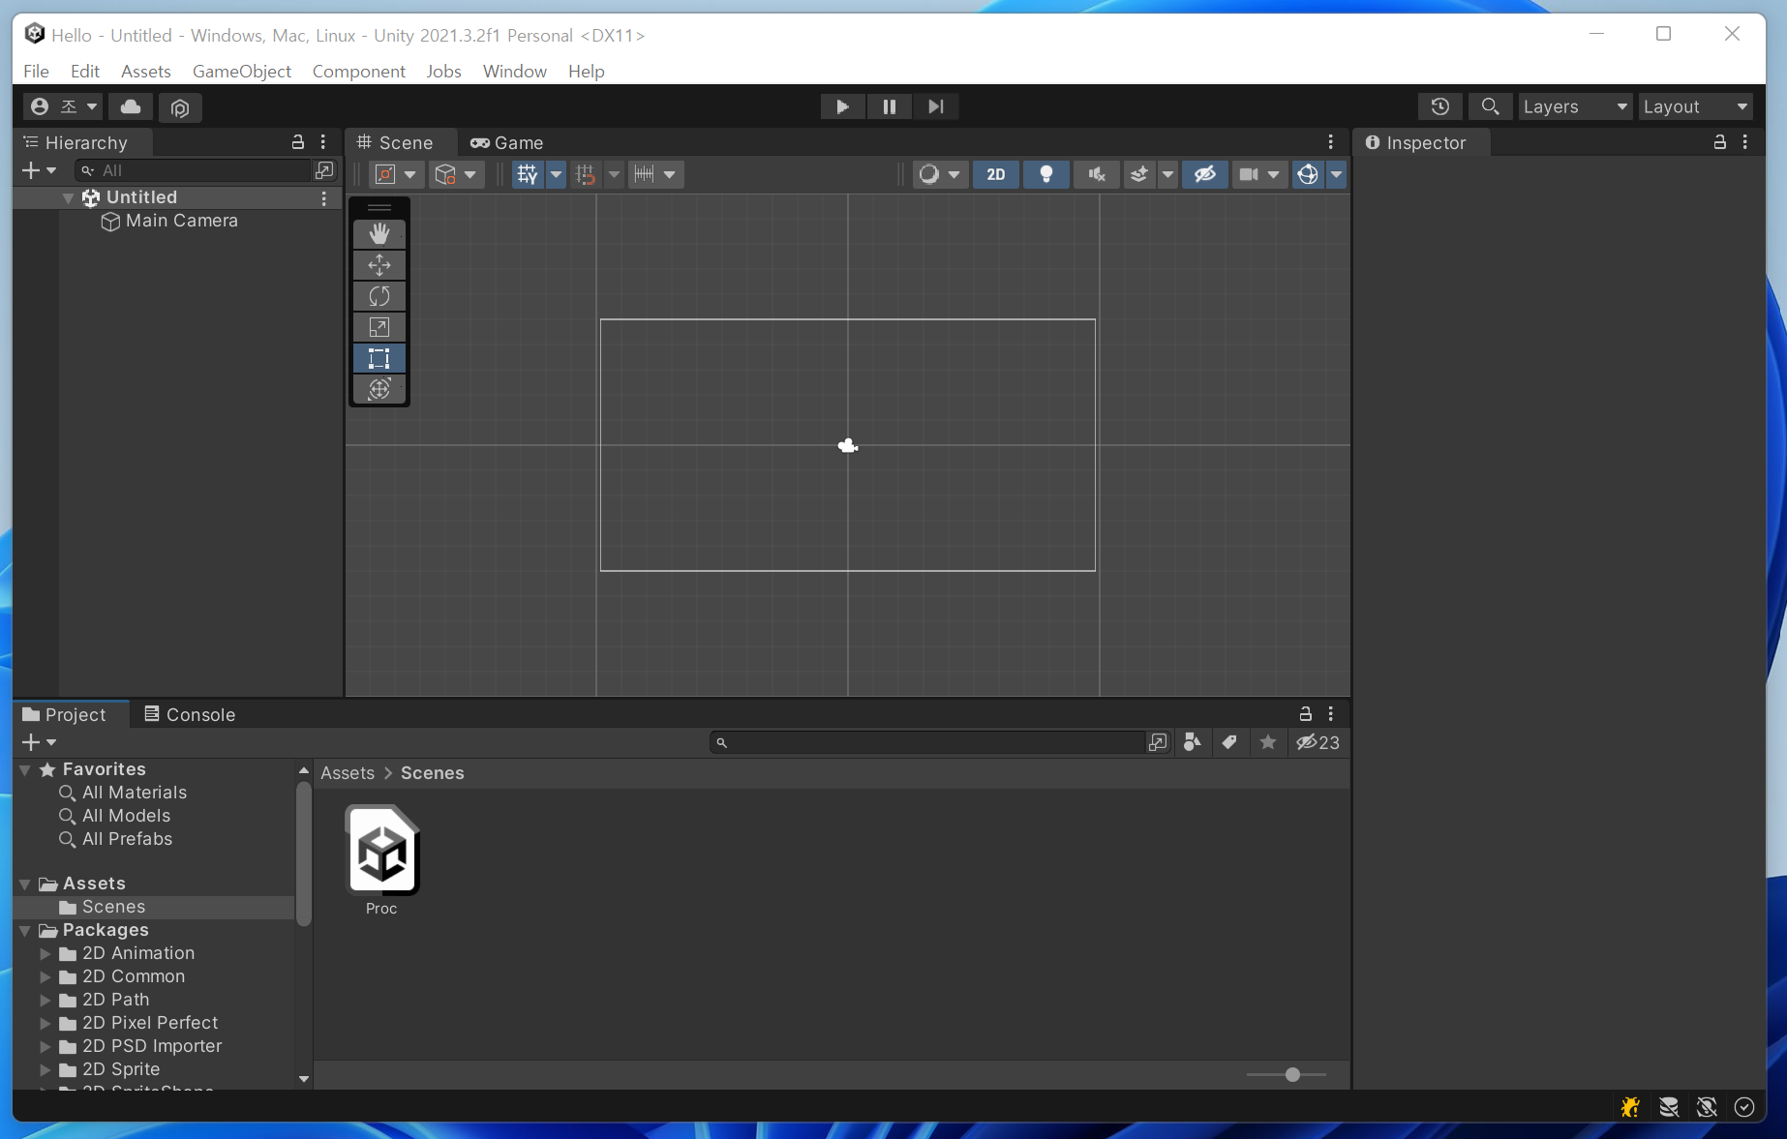Collapse the Favorites group

click(x=25, y=769)
